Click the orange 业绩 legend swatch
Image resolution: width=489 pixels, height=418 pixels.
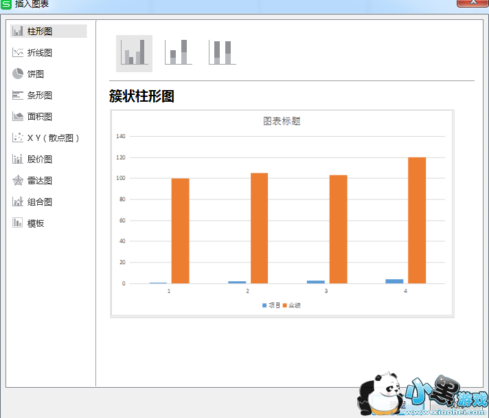point(285,305)
